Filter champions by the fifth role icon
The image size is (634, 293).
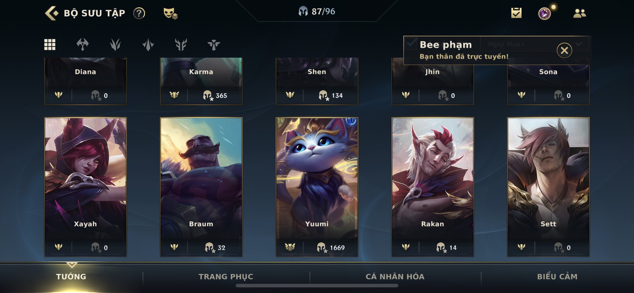click(214, 45)
